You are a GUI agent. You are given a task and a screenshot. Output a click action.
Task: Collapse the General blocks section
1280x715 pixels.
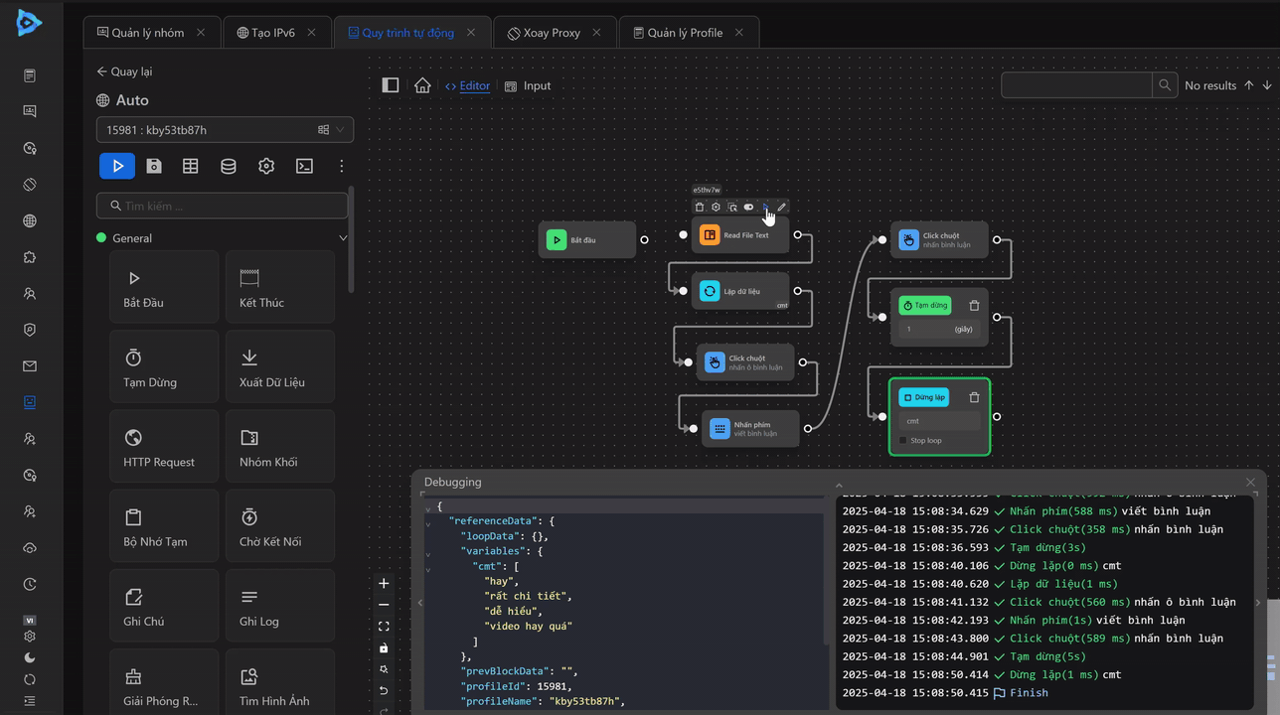point(343,238)
